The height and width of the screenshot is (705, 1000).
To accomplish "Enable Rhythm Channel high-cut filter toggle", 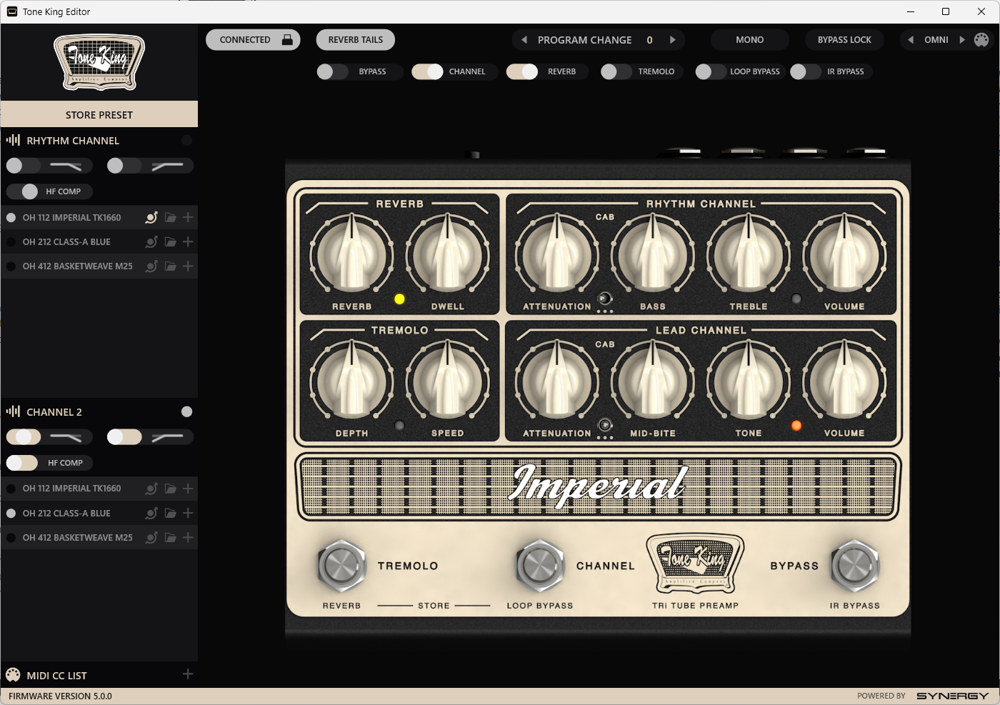I will pos(24,166).
